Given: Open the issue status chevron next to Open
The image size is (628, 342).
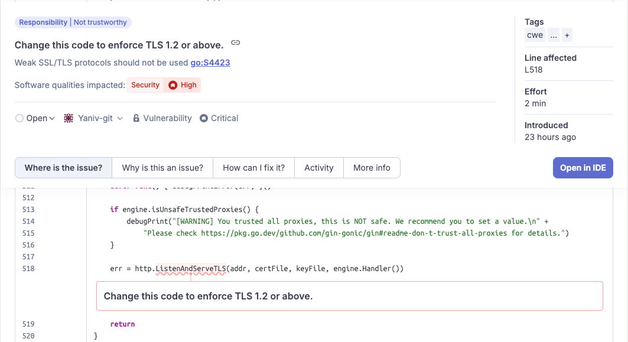Looking at the screenshot, I should (52, 118).
